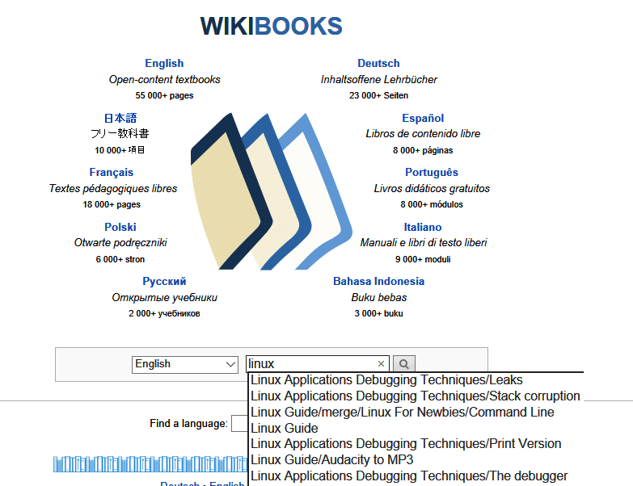Image resolution: width=633 pixels, height=486 pixels.
Task: Click the WIKIBOOKS title heading
Action: [x=272, y=26]
